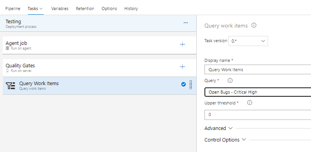Viewport: 311px width, 152px height.
Task: Click the drag handle on Query Work Items
Action: pyautogui.click(x=191, y=85)
